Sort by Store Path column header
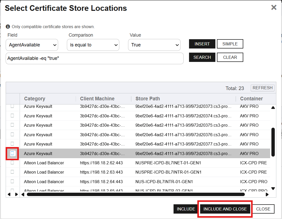The image size is (282, 219). pyautogui.click(x=148, y=99)
